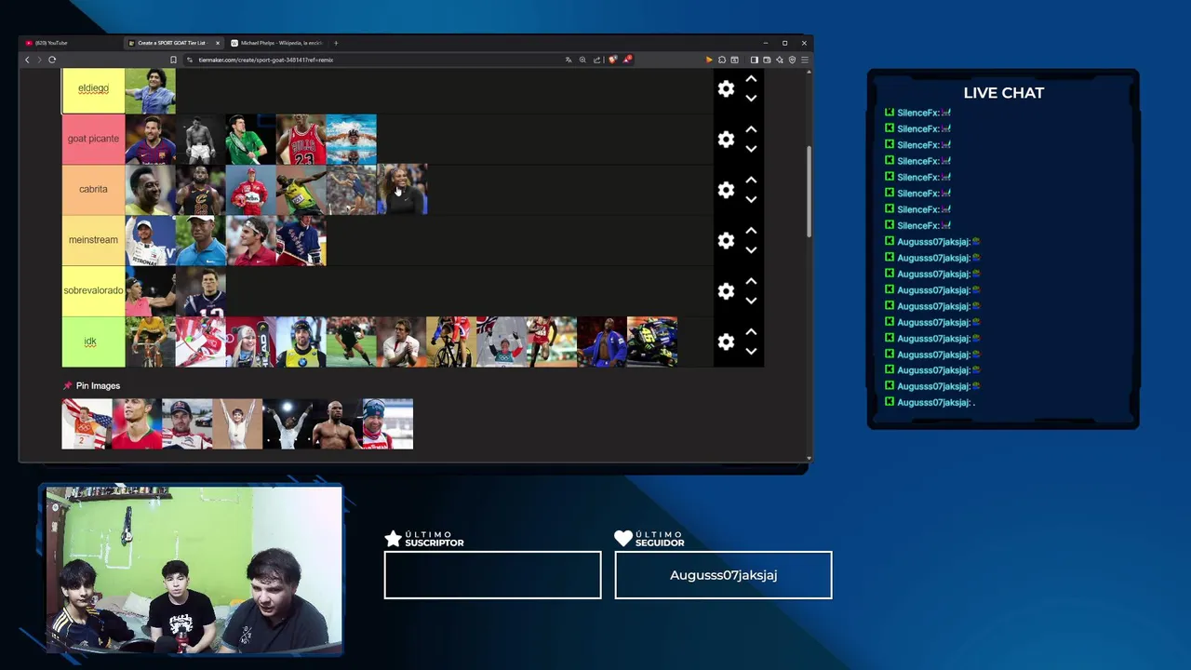Select Create a SPORT GOAT Tier List tab
Image resolution: width=1191 pixels, height=670 pixels.
tap(171, 43)
